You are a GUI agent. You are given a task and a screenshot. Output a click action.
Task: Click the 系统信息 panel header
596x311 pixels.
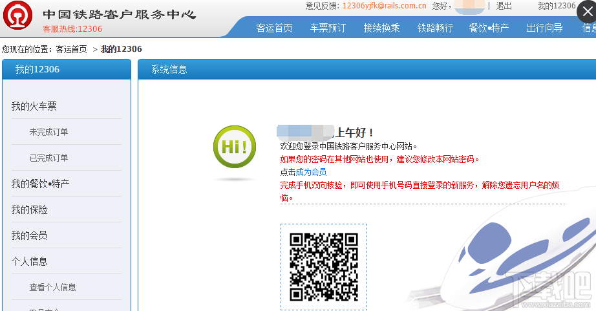pos(367,69)
